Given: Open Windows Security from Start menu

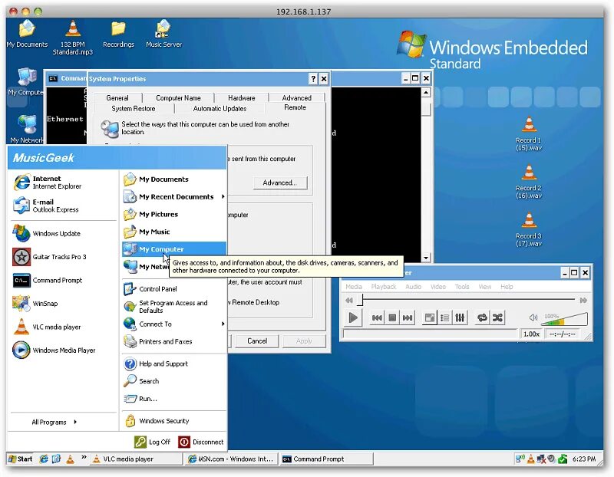Looking at the screenshot, I should (174, 421).
